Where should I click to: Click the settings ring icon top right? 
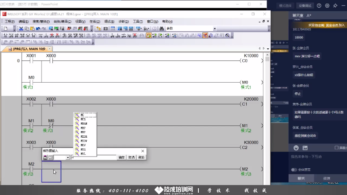coord(327,6)
